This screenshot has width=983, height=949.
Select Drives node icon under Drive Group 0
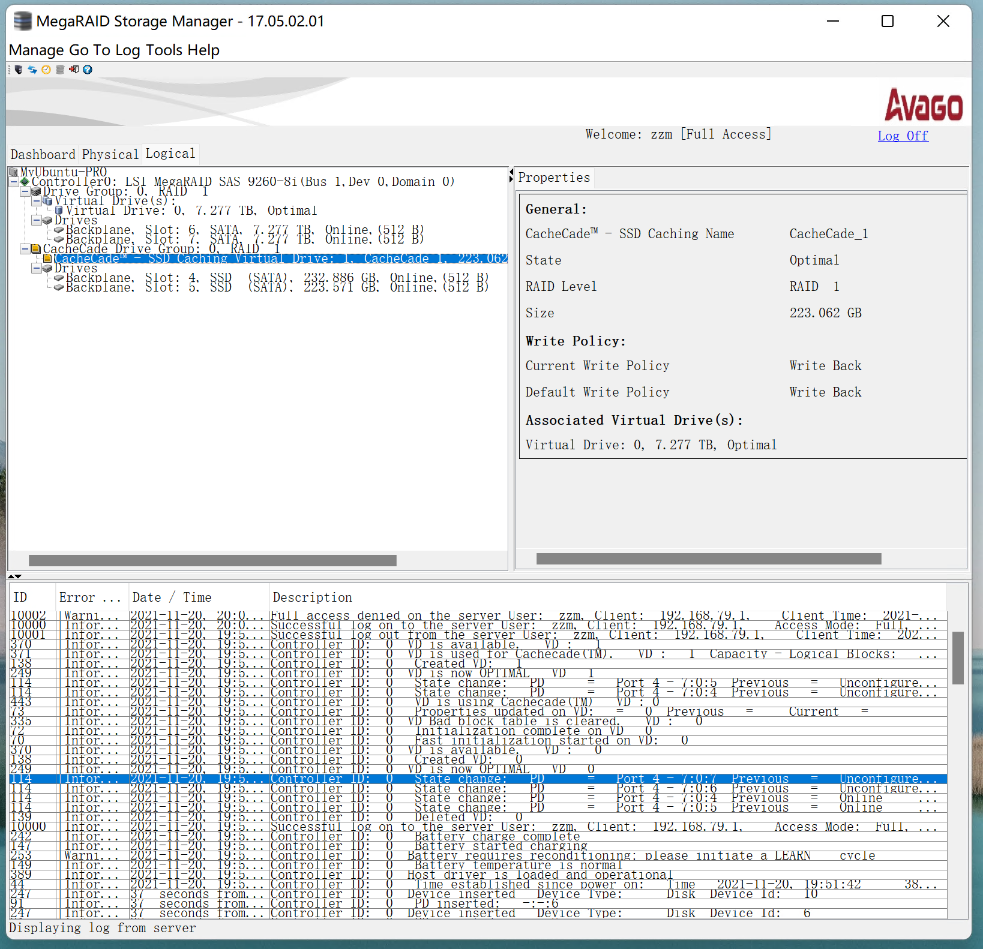[47, 220]
